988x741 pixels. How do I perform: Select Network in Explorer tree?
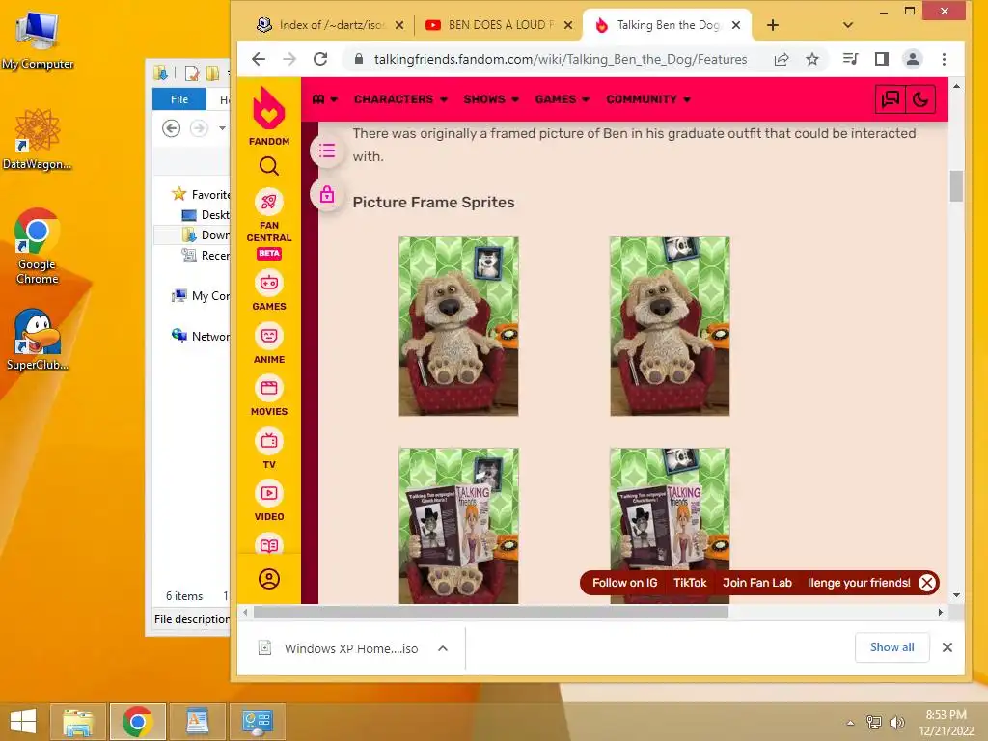click(x=202, y=337)
